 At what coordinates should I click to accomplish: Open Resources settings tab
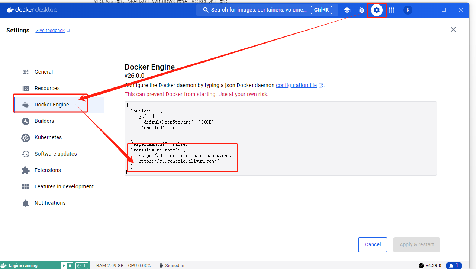pyautogui.click(x=58, y=88)
